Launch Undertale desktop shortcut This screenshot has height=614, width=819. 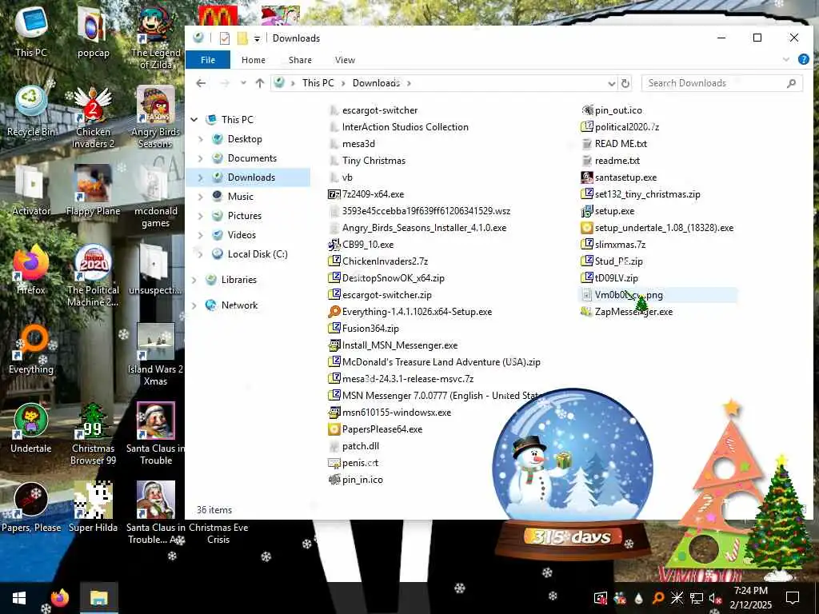[x=31, y=429]
